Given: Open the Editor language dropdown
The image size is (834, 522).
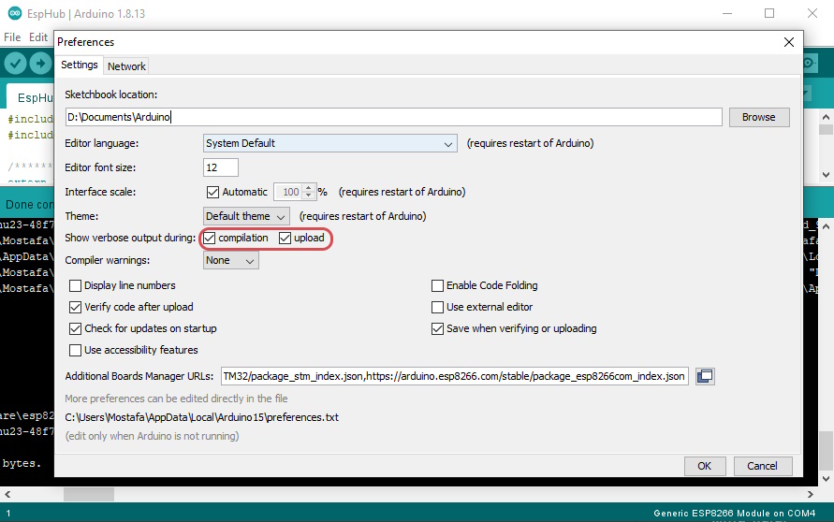Looking at the screenshot, I should tap(329, 143).
